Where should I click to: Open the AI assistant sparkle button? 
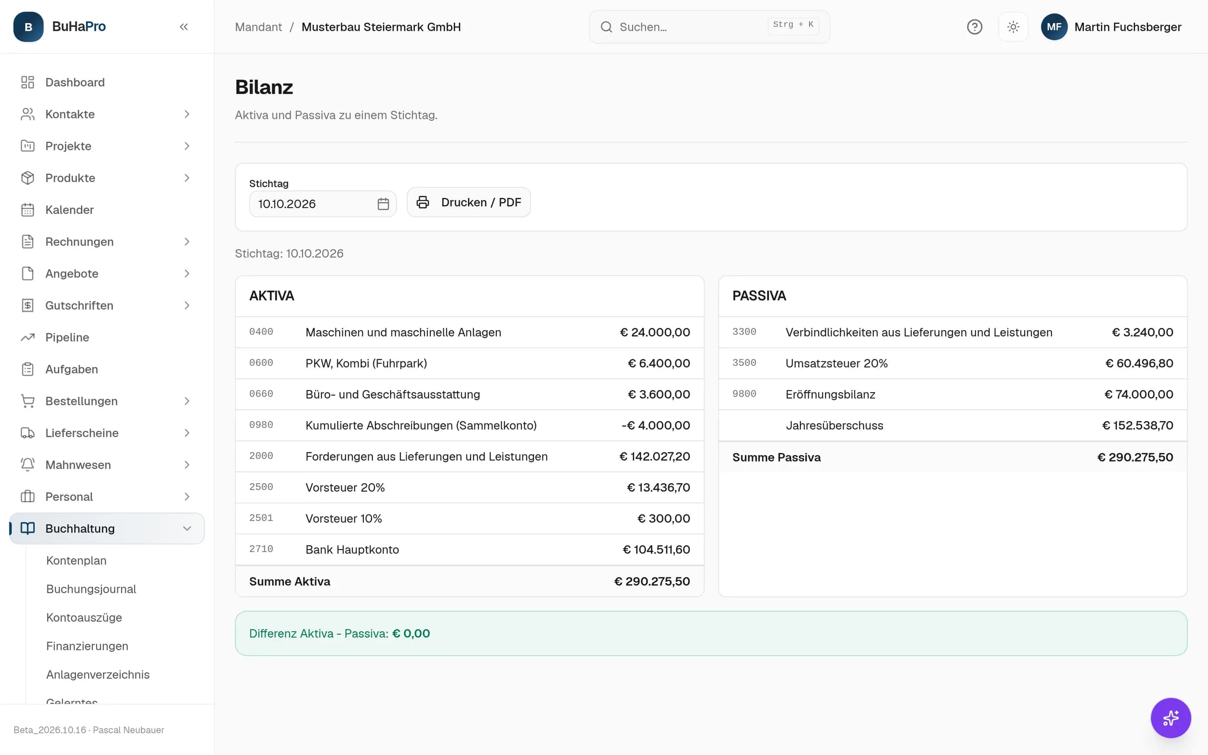[x=1171, y=718]
